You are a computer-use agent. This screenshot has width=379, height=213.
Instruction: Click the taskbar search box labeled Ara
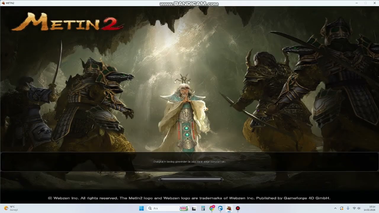pyautogui.click(x=168, y=208)
